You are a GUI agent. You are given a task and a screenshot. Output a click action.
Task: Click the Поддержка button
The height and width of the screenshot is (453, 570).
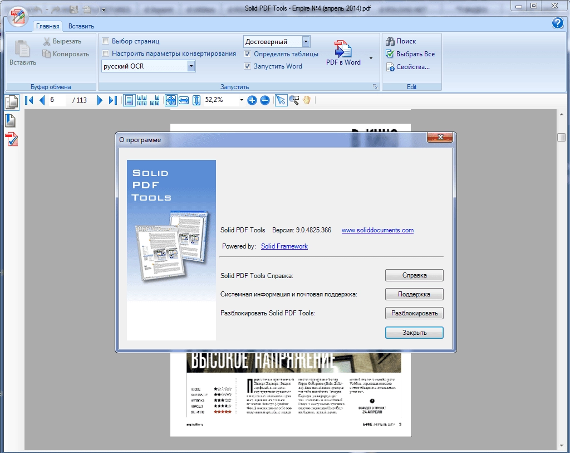click(414, 294)
